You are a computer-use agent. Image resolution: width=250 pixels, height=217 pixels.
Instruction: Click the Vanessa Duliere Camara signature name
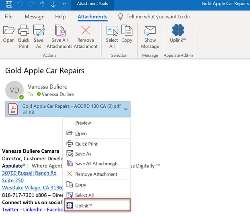coord(31,151)
